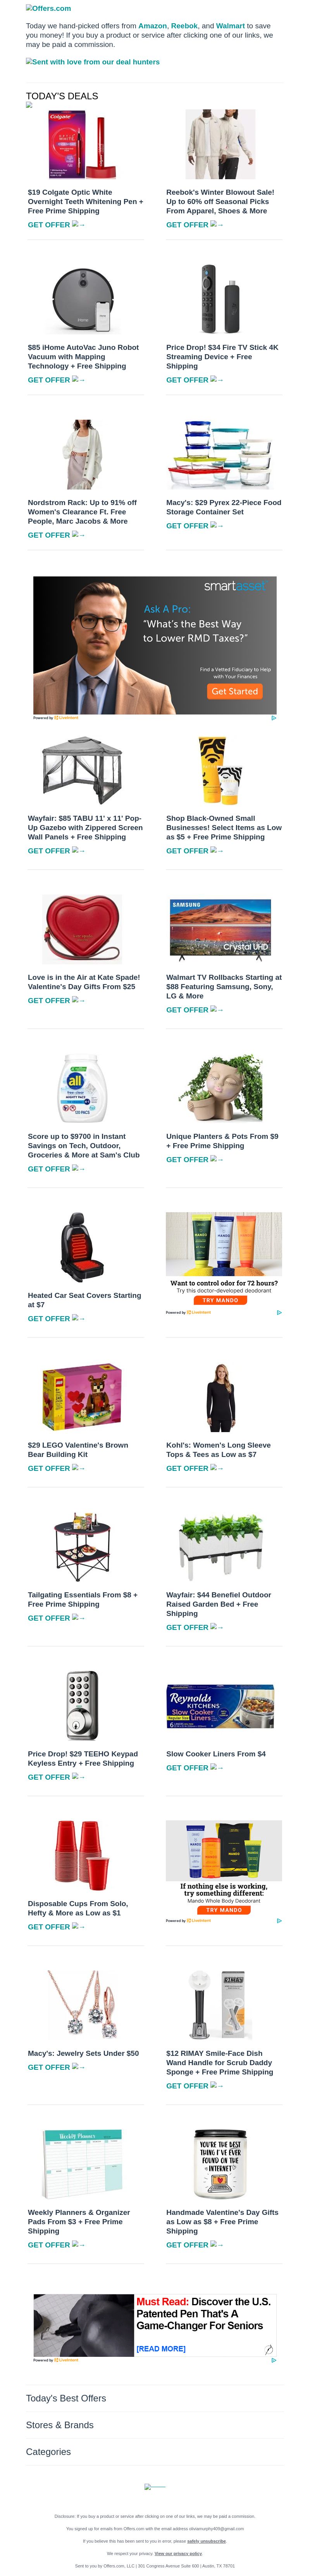Image resolution: width=310 pixels, height=2576 pixels.
Task: Click the Samsung Crystal UHD TV image
Action: click(220, 928)
